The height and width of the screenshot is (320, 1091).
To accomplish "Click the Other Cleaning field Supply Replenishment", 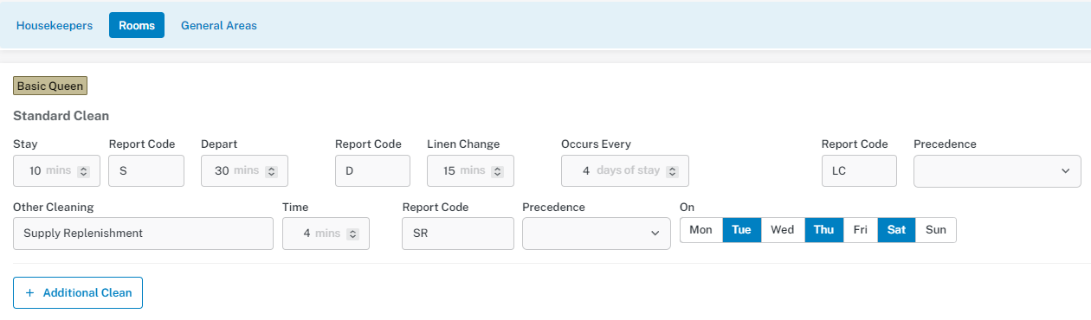I will point(144,234).
